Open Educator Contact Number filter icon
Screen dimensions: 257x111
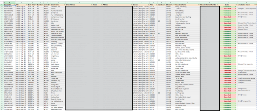click(218, 5)
